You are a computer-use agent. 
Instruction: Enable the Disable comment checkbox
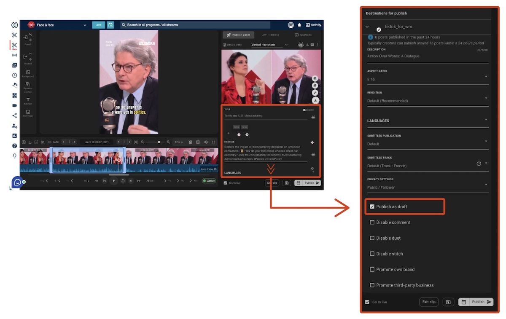click(x=372, y=222)
